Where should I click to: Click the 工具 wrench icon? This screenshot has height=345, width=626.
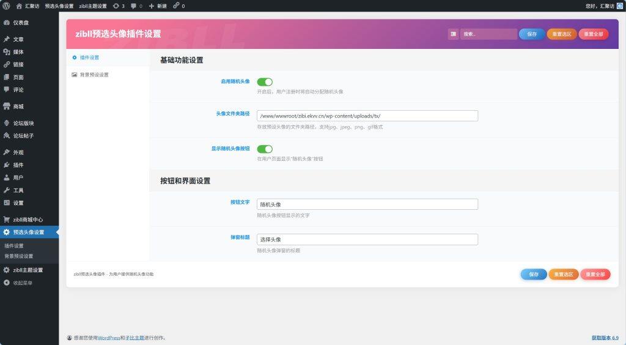pyautogui.click(x=6, y=190)
